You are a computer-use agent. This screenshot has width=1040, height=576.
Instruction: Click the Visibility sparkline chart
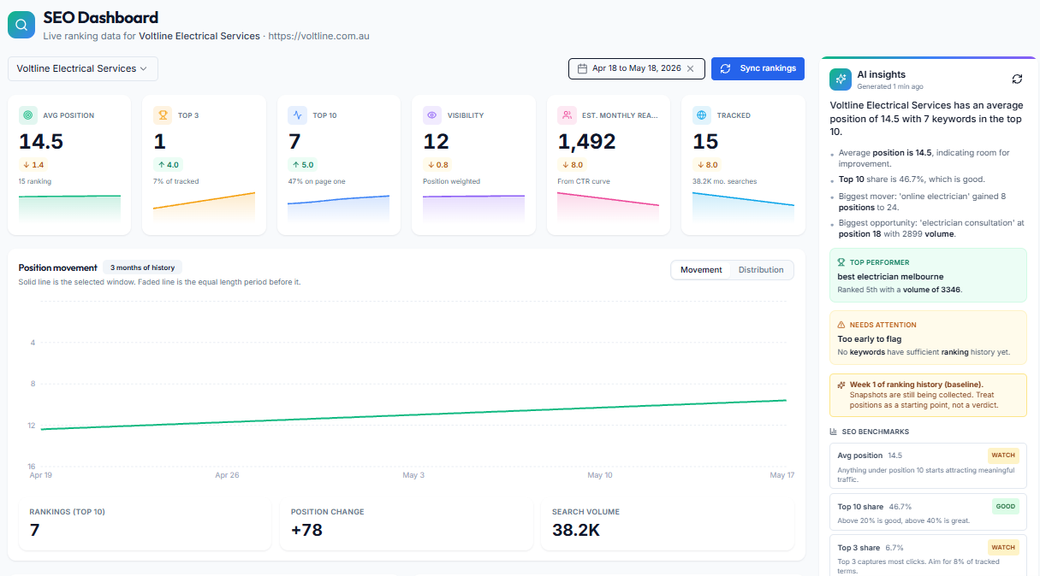pos(473,208)
